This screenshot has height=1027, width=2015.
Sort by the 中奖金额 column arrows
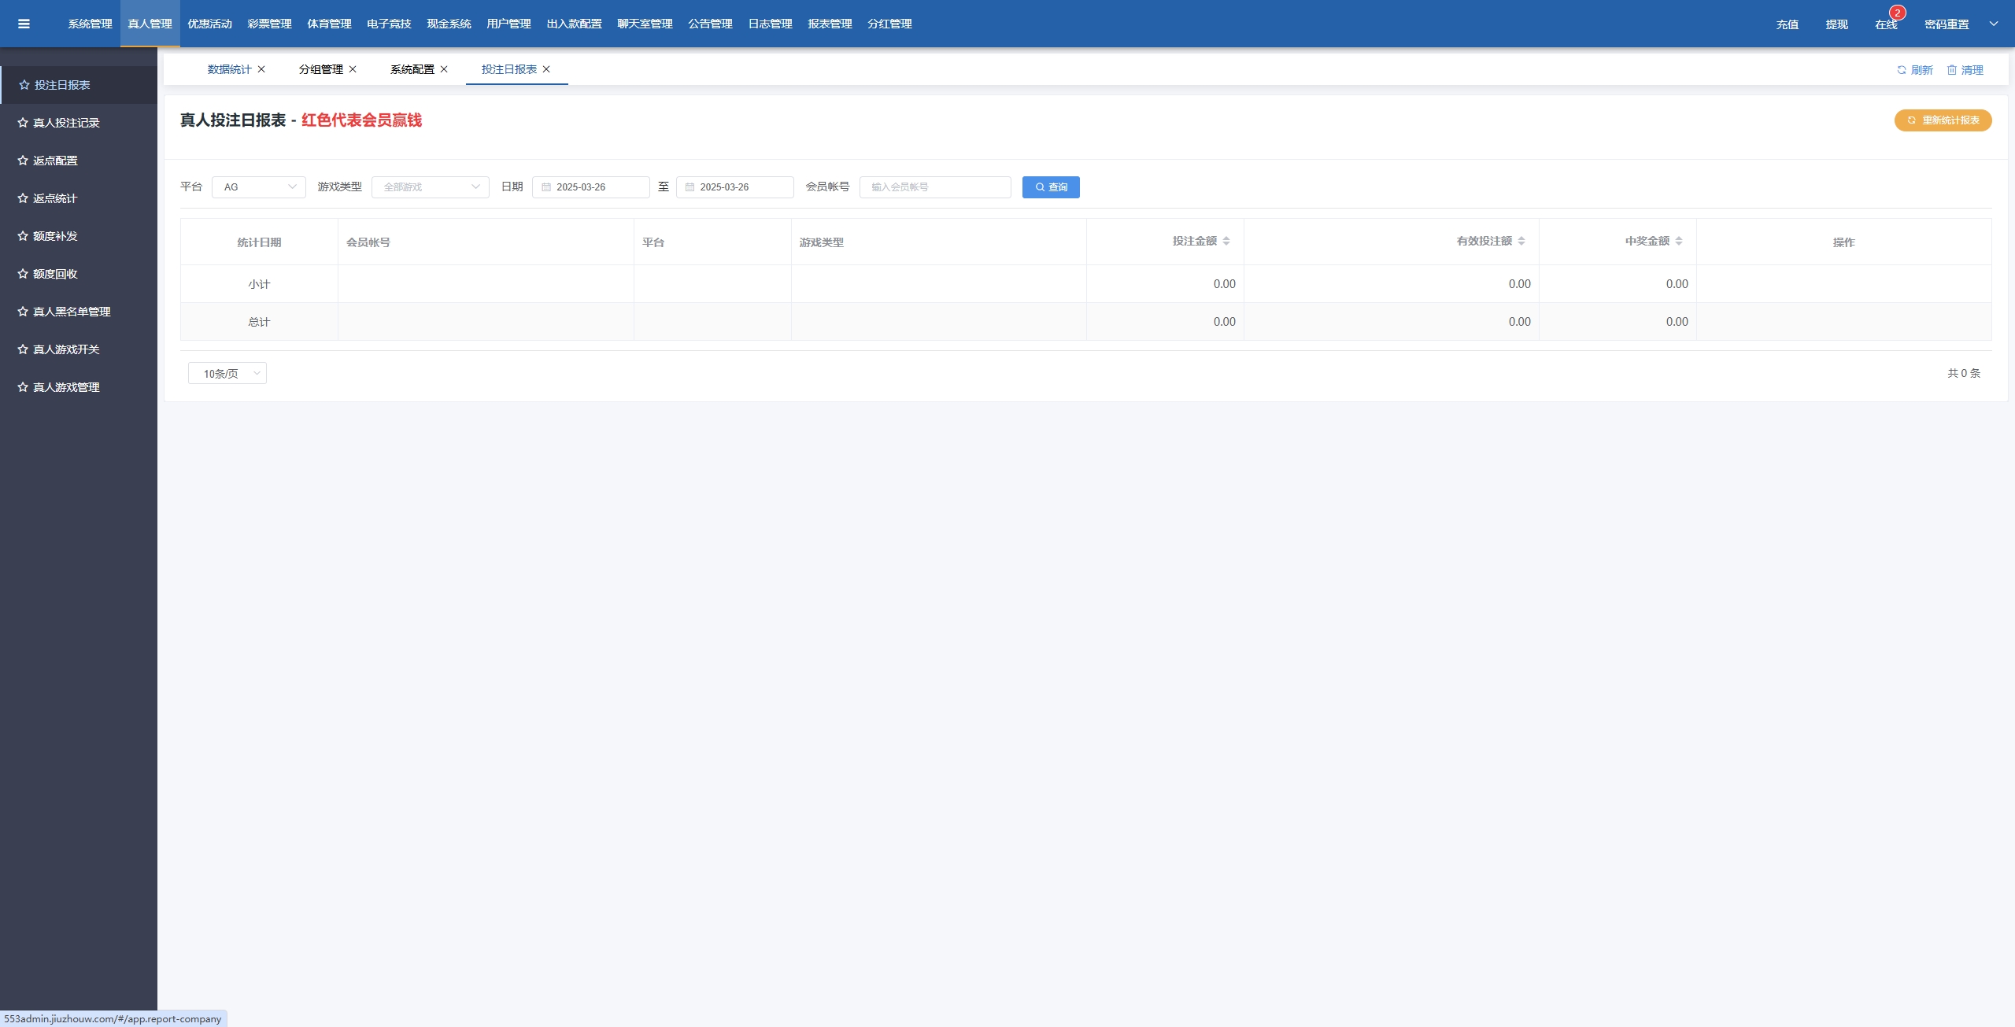click(1679, 241)
